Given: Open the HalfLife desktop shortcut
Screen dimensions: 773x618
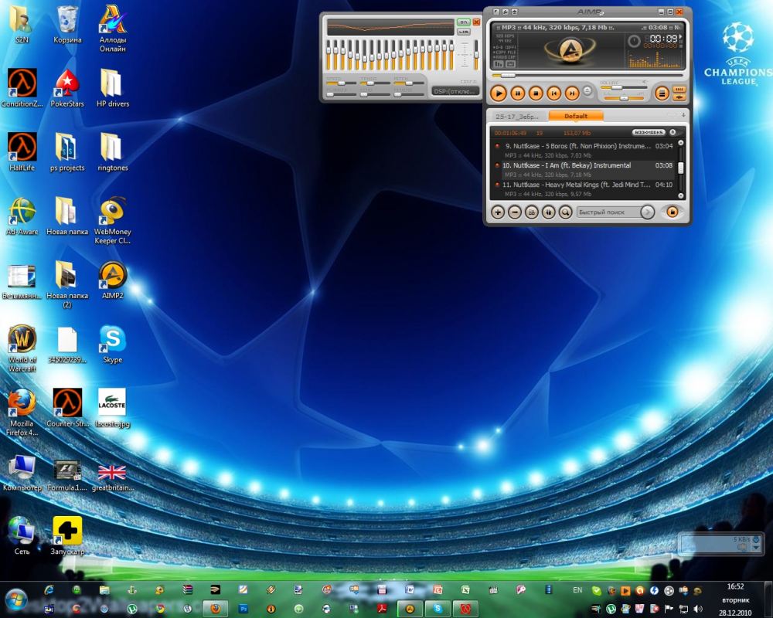Looking at the screenshot, I should (22, 152).
